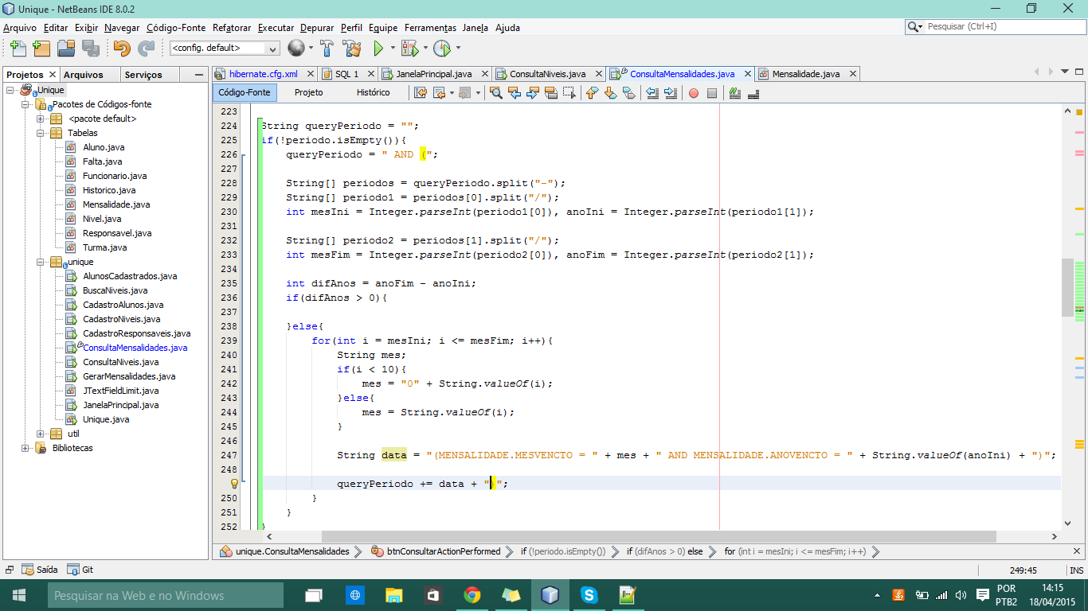The width and height of the screenshot is (1088, 611).
Task: Open the config. default combo box
Action: [225, 49]
